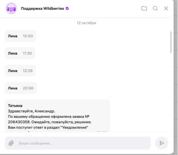Screen dimensions: 178x155
Task: Click the paperclip attach file icon
Action: [11, 143]
